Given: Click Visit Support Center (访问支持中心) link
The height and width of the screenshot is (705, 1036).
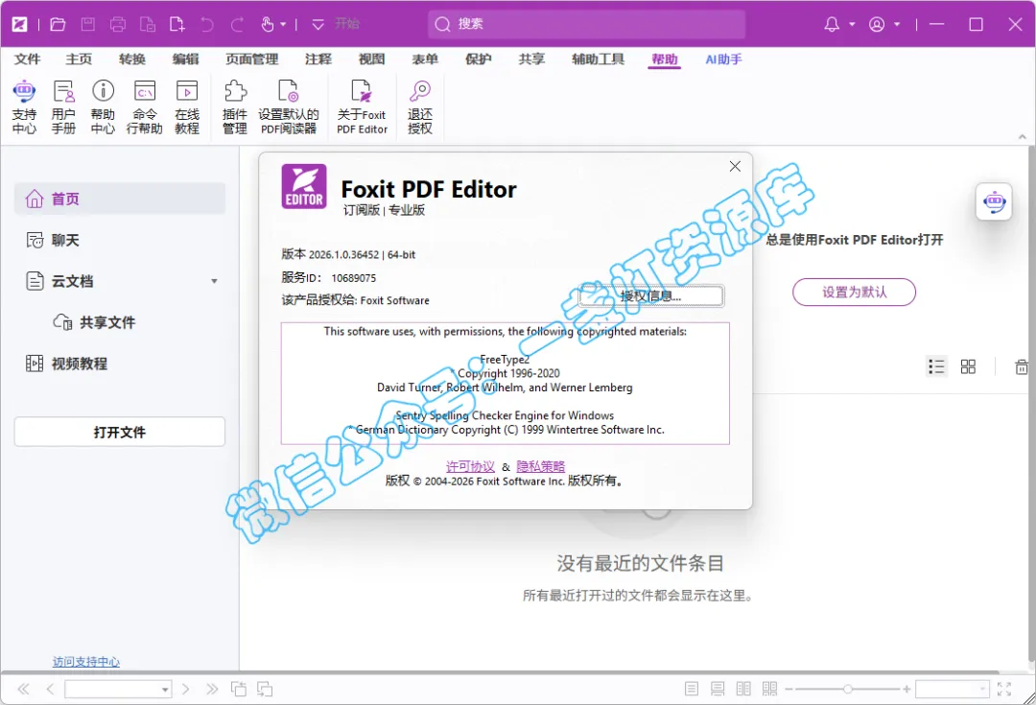Looking at the screenshot, I should (x=86, y=662).
